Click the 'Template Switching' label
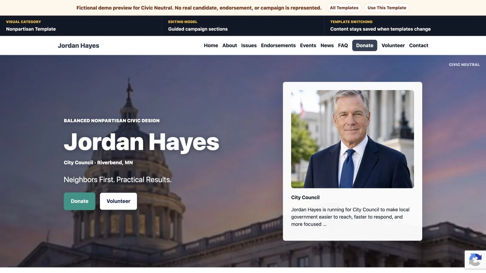 [x=351, y=22]
